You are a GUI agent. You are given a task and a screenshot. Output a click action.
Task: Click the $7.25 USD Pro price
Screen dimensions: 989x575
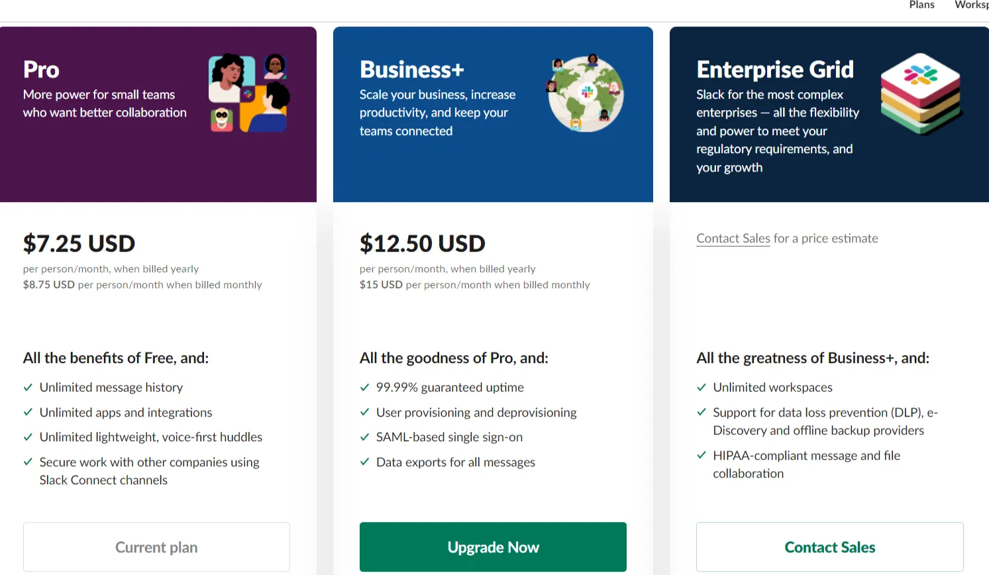click(x=79, y=243)
